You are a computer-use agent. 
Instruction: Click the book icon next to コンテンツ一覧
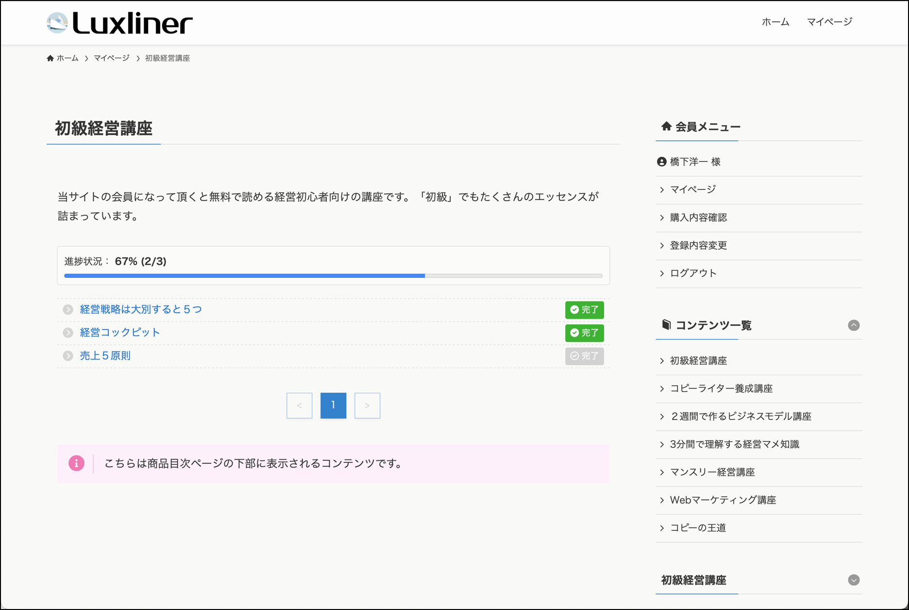point(666,324)
